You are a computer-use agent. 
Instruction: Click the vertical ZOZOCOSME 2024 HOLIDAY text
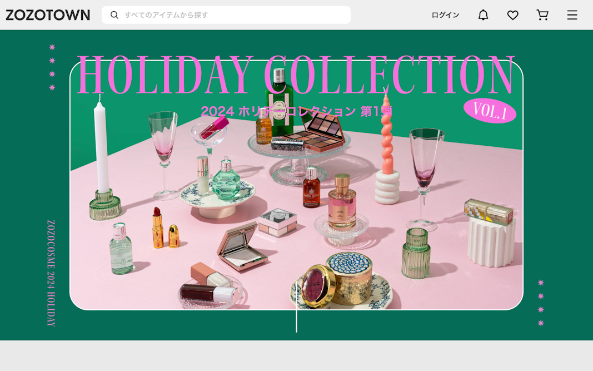51,273
